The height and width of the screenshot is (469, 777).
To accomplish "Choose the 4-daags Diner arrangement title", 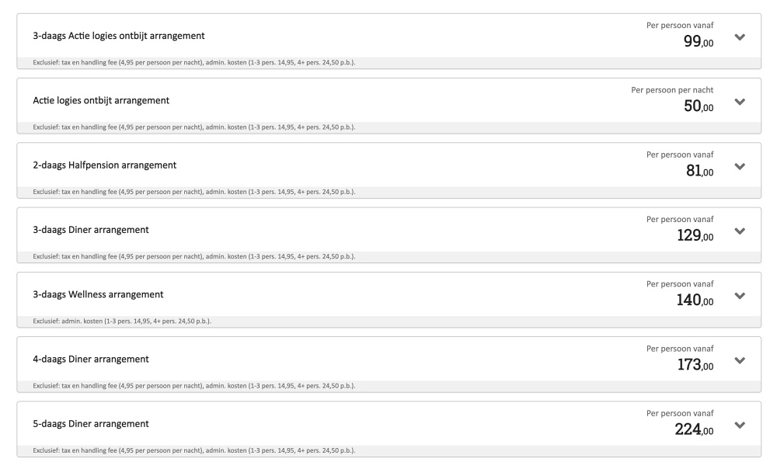I will tap(91, 359).
